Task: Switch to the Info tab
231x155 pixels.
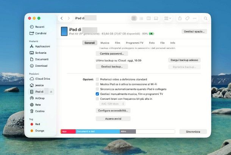Action: click(x=173, y=43)
